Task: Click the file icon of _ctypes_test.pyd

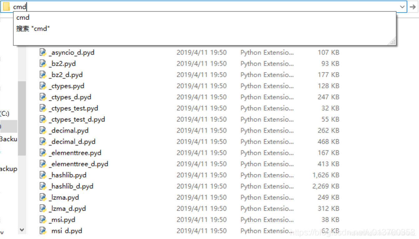Action: click(x=43, y=108)
